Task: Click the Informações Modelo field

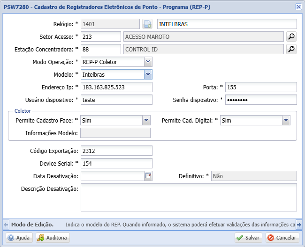Action: (115, 133)
